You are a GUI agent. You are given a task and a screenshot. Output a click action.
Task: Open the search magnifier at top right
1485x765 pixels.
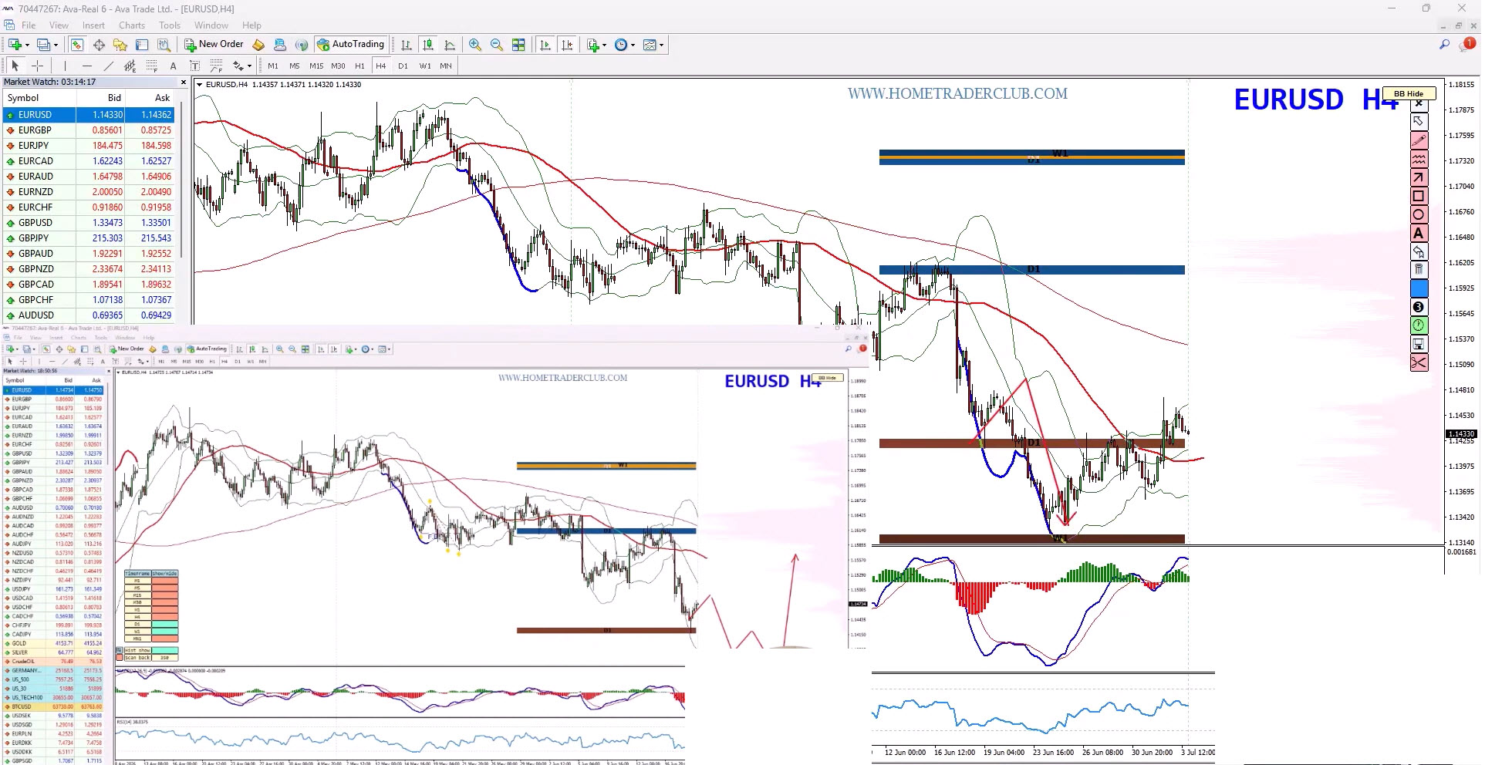pos(1444,45)
